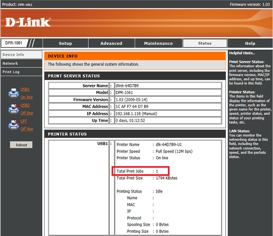
Task: Click the On line link under USB1
Action: 26,97
